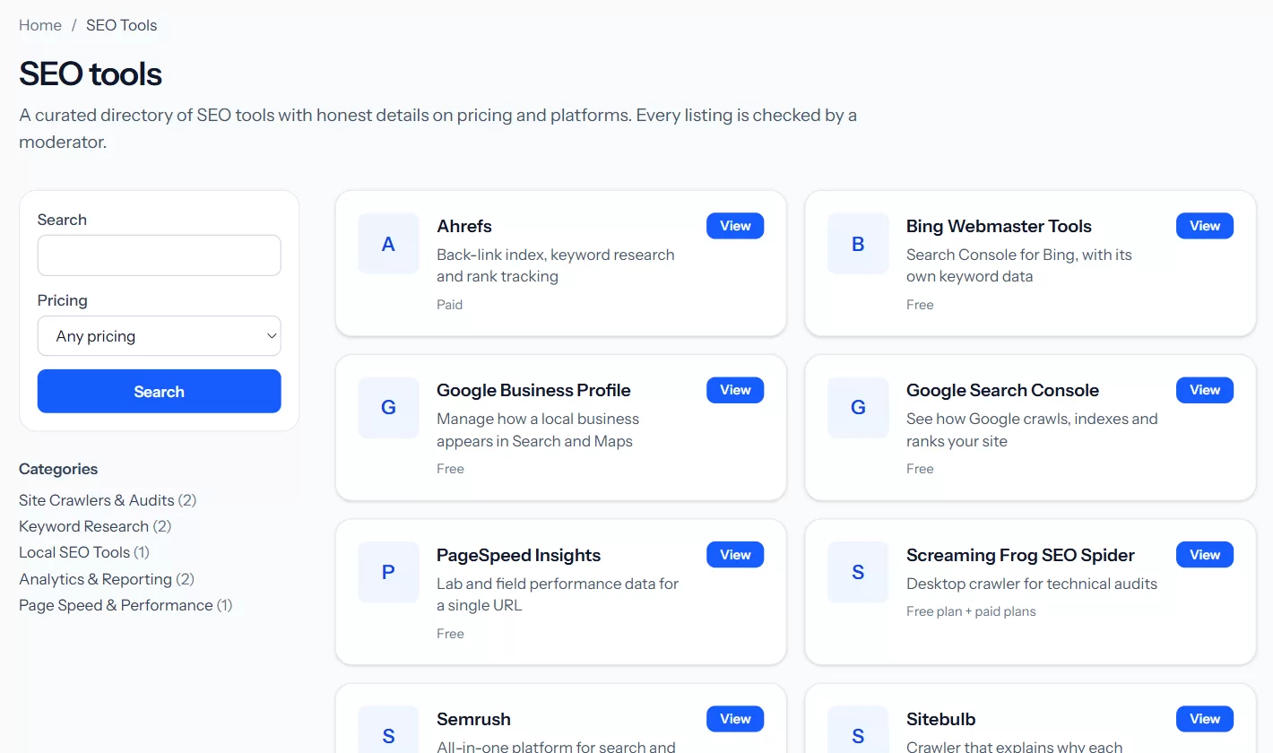The height and width of the screenshot is (753, 1273).
Task: Click the 'Paid' label under Ahrefs
Action: tap(449, 305)
